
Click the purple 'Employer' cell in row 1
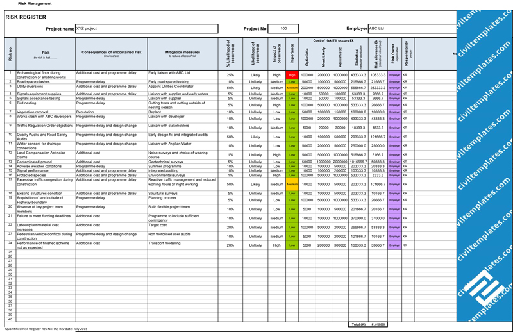394,75
